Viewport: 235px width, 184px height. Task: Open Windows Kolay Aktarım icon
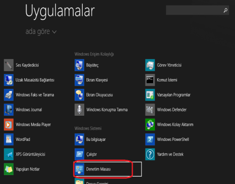pos(150,125)
